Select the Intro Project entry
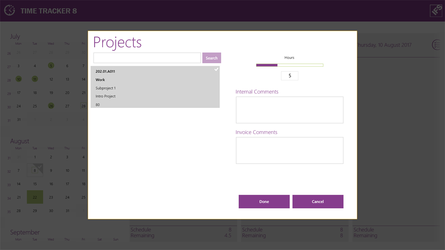The image size is (445, 250). 105,96
